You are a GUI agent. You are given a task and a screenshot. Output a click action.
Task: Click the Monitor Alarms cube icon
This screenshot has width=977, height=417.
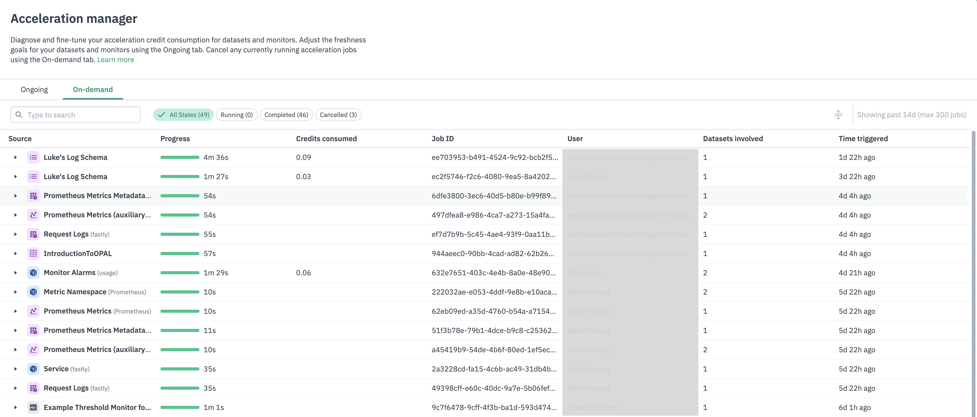(x=33, y=273)
